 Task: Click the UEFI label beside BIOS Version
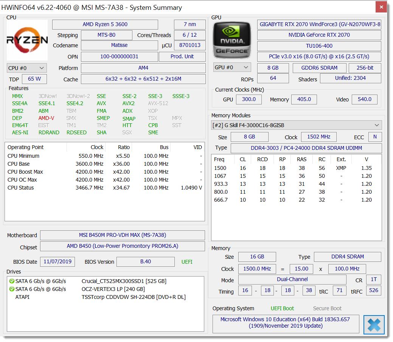coord(187,262)
